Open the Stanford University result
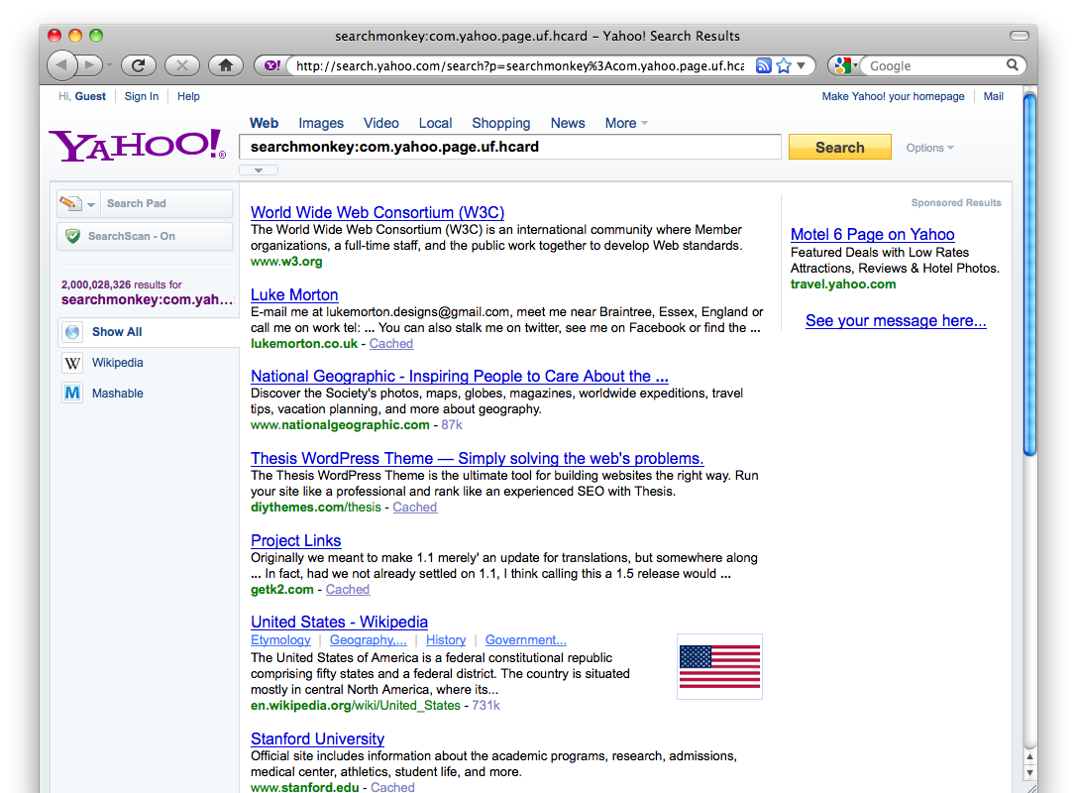The height and width of the screenshot is (793, 1077). [x=317, y=738]
